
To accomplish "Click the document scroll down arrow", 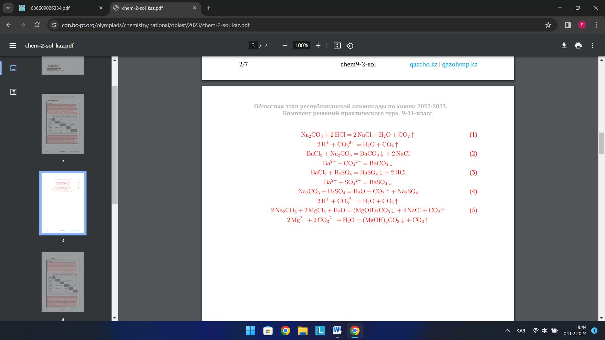I will (602, 318).
